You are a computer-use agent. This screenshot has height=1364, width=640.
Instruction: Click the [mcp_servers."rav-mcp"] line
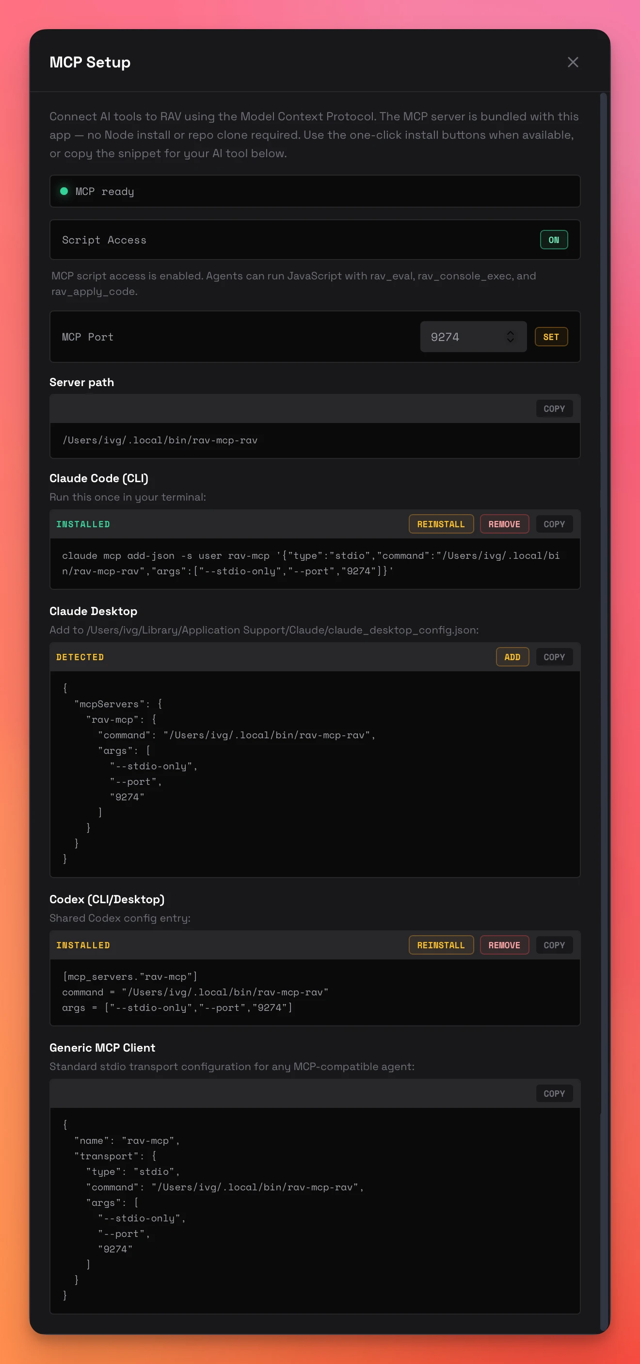tap(129, 976)
